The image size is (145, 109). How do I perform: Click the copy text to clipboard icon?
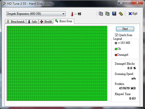pos(101,14)
